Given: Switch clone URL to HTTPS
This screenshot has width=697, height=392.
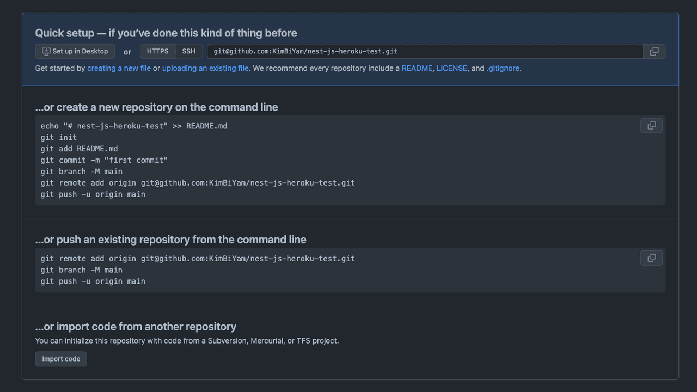Looking at the screenshot, I should point(157,51).
